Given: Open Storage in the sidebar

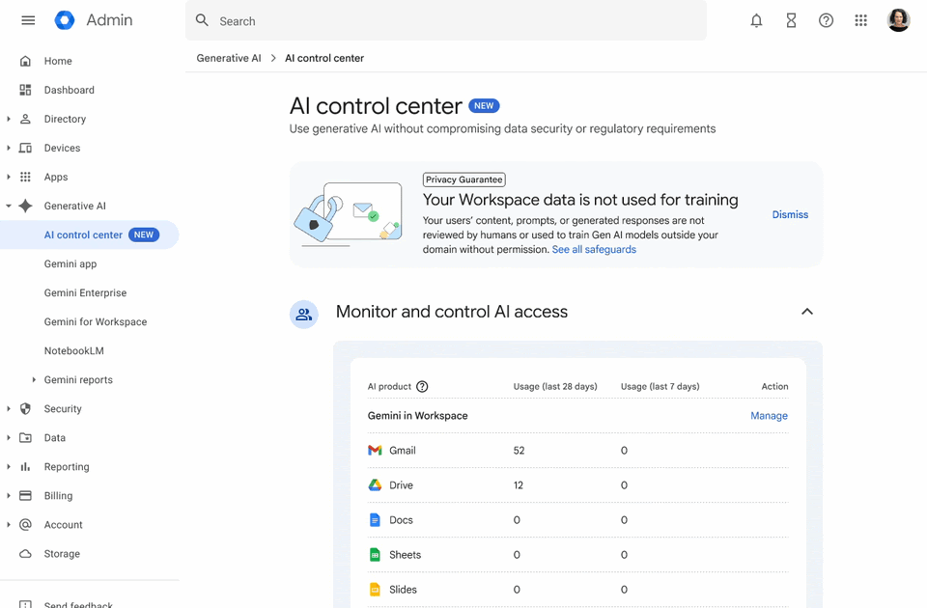Looking at the screenshot, I should pyautogui.click(x=62, y=554).
